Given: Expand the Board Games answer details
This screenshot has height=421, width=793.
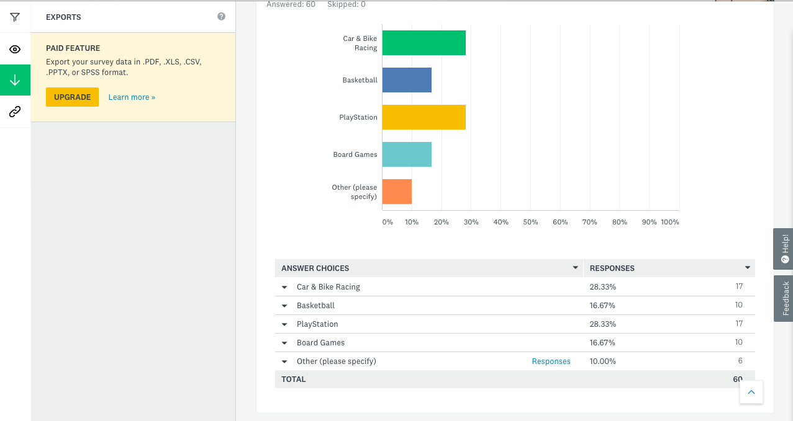Looking at the screenshot, I should 284,343.
